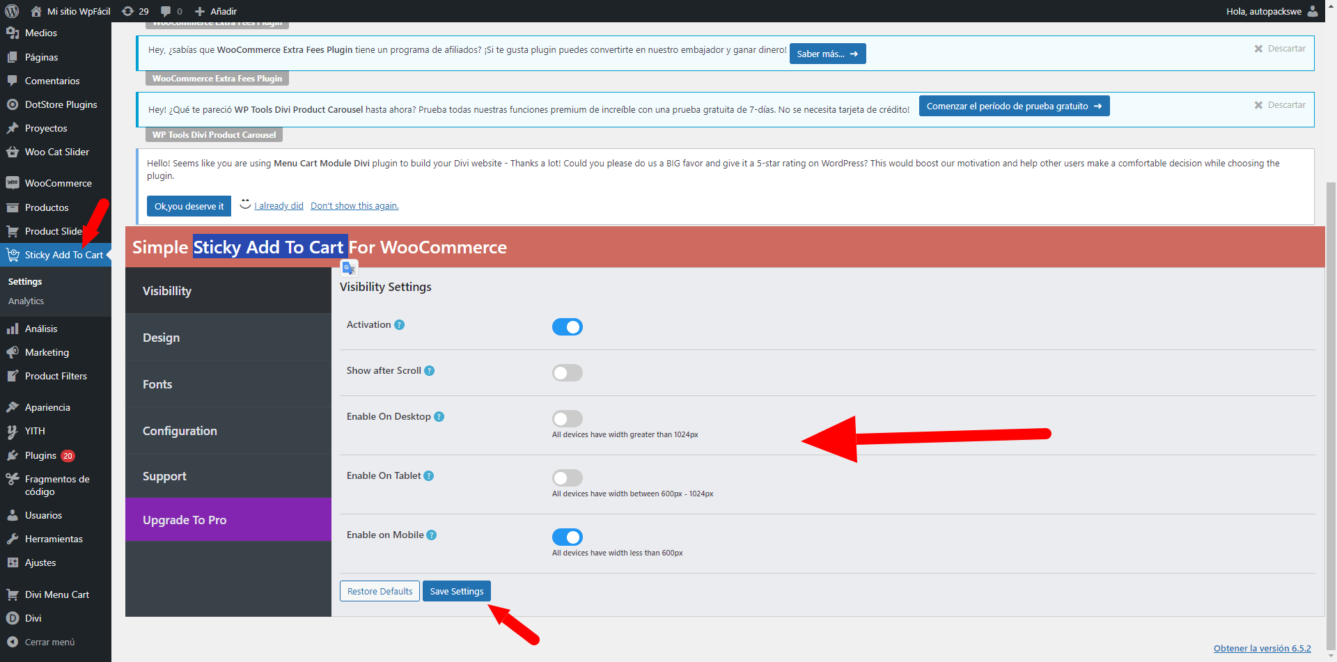Image resolution: width=1337 pixels, height=662 pixels.
Task: Open the updates icon showing 29
Action: 128,11
